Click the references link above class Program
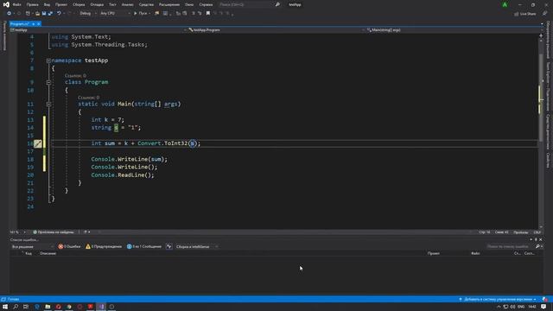 [x=75, y=76]
